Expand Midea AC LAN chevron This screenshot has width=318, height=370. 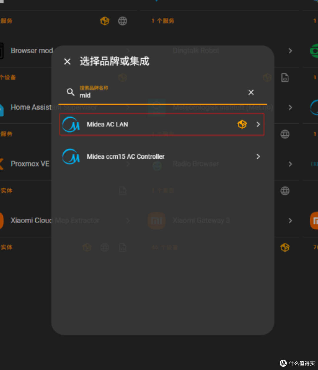pos(258,125)
